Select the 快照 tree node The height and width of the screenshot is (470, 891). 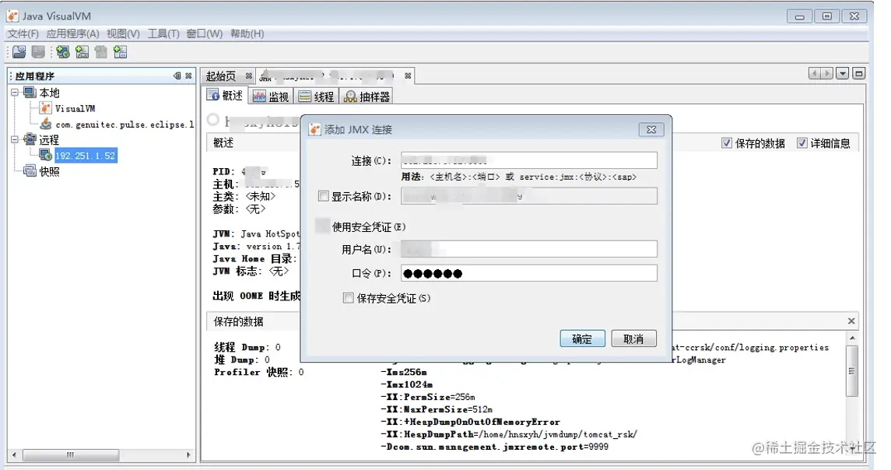pos(50,171)
